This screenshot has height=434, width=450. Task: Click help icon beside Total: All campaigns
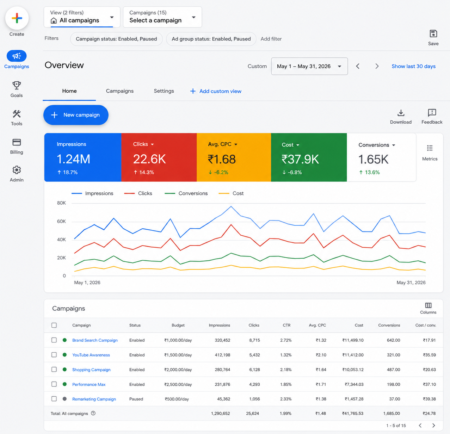[x=93, y=413]
